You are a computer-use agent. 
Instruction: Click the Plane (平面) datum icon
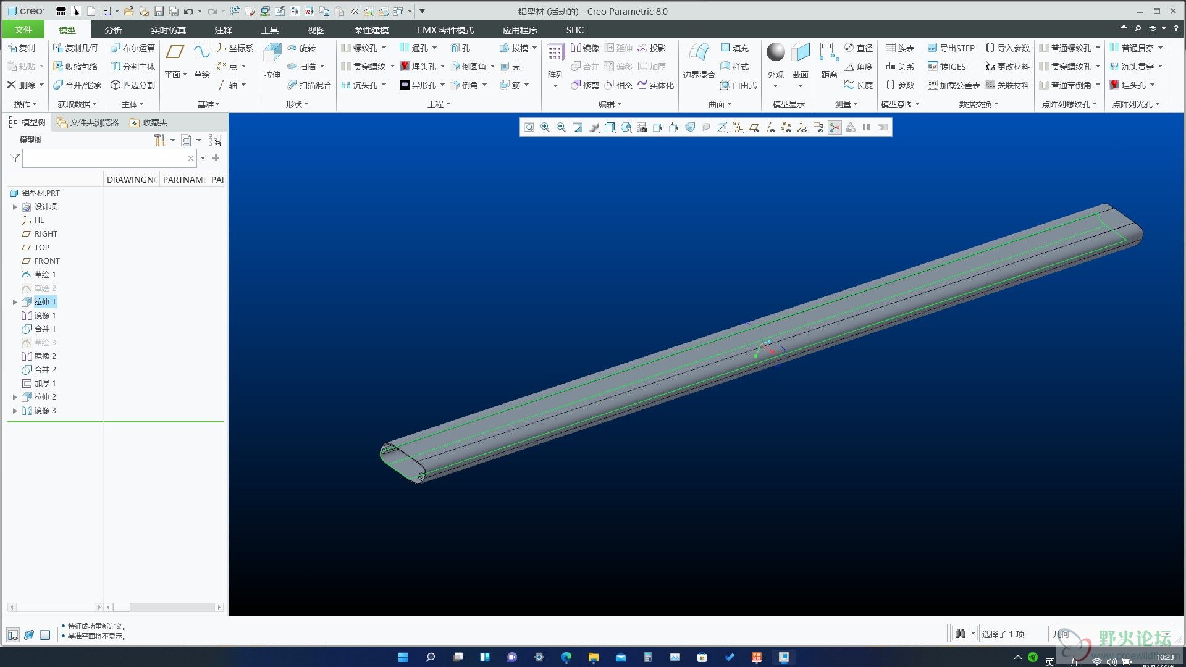(175, 53)
